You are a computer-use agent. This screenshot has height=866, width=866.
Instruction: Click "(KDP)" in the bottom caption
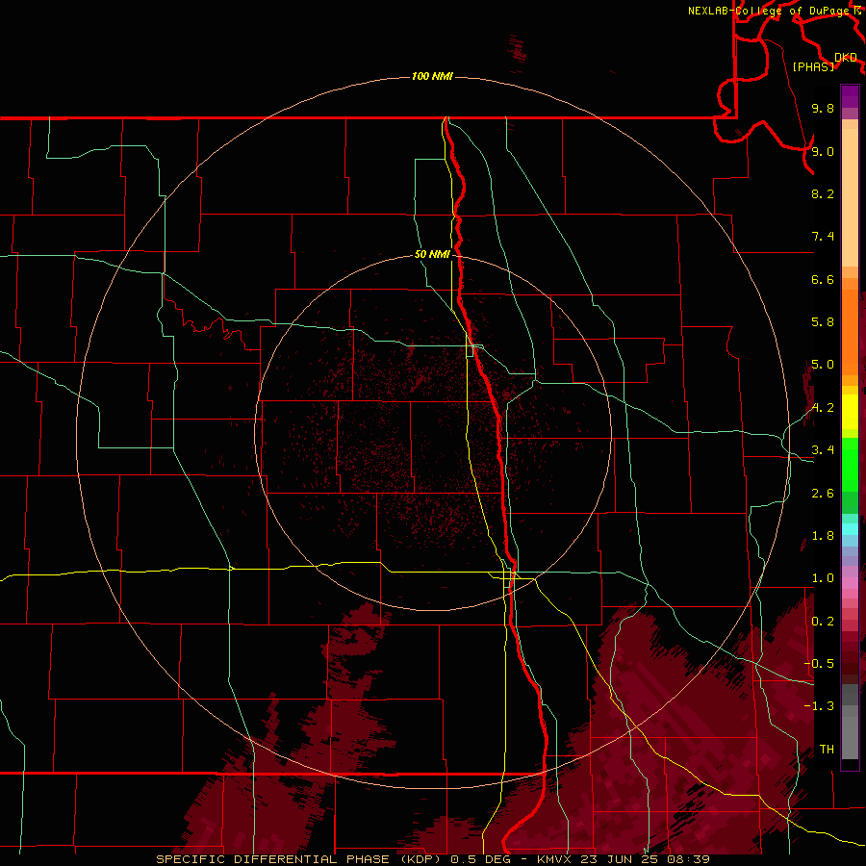(x=420, y=859)
